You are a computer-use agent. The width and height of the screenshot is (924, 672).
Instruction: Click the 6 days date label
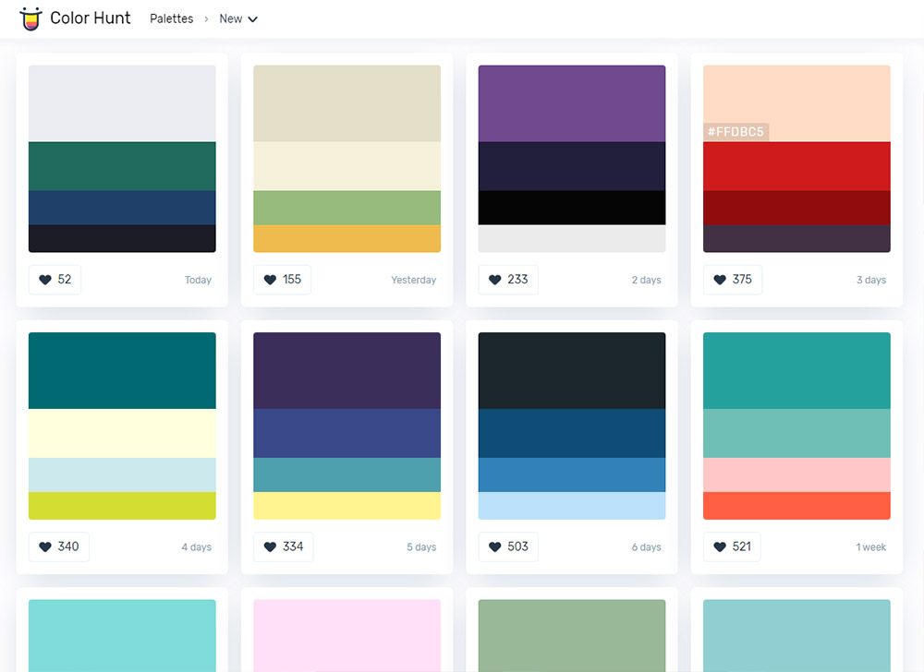pos(647,547)
